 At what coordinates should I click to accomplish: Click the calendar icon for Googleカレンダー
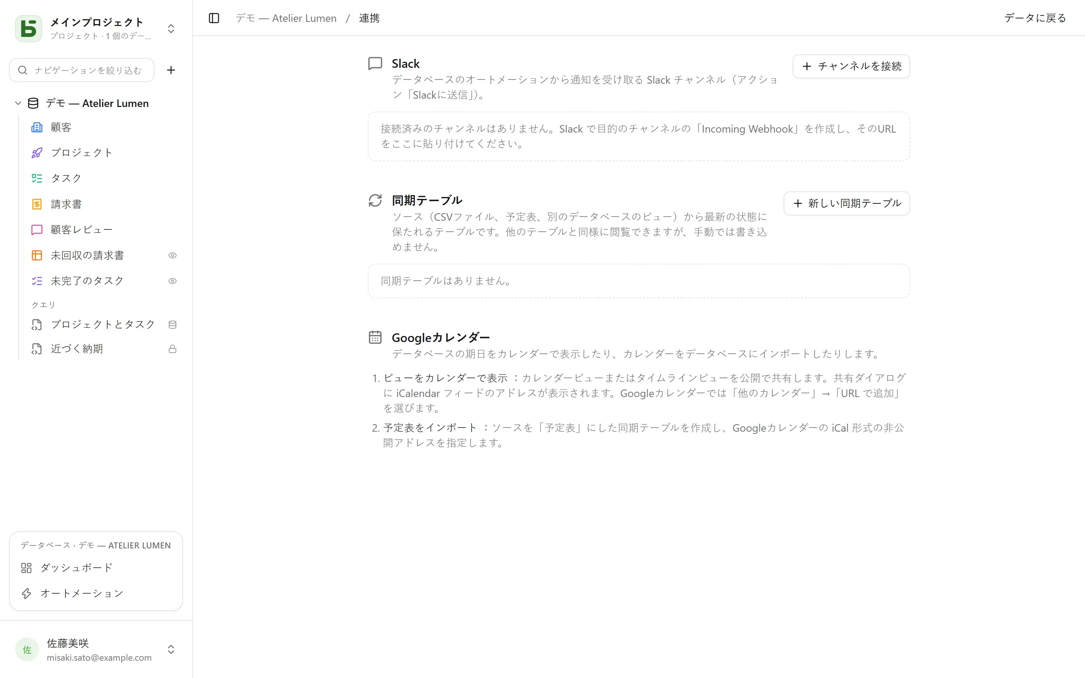pyautogui.click(x=375, y=337)
